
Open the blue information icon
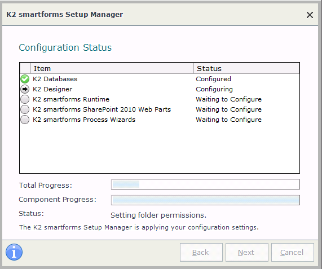[x=14, y=252]
